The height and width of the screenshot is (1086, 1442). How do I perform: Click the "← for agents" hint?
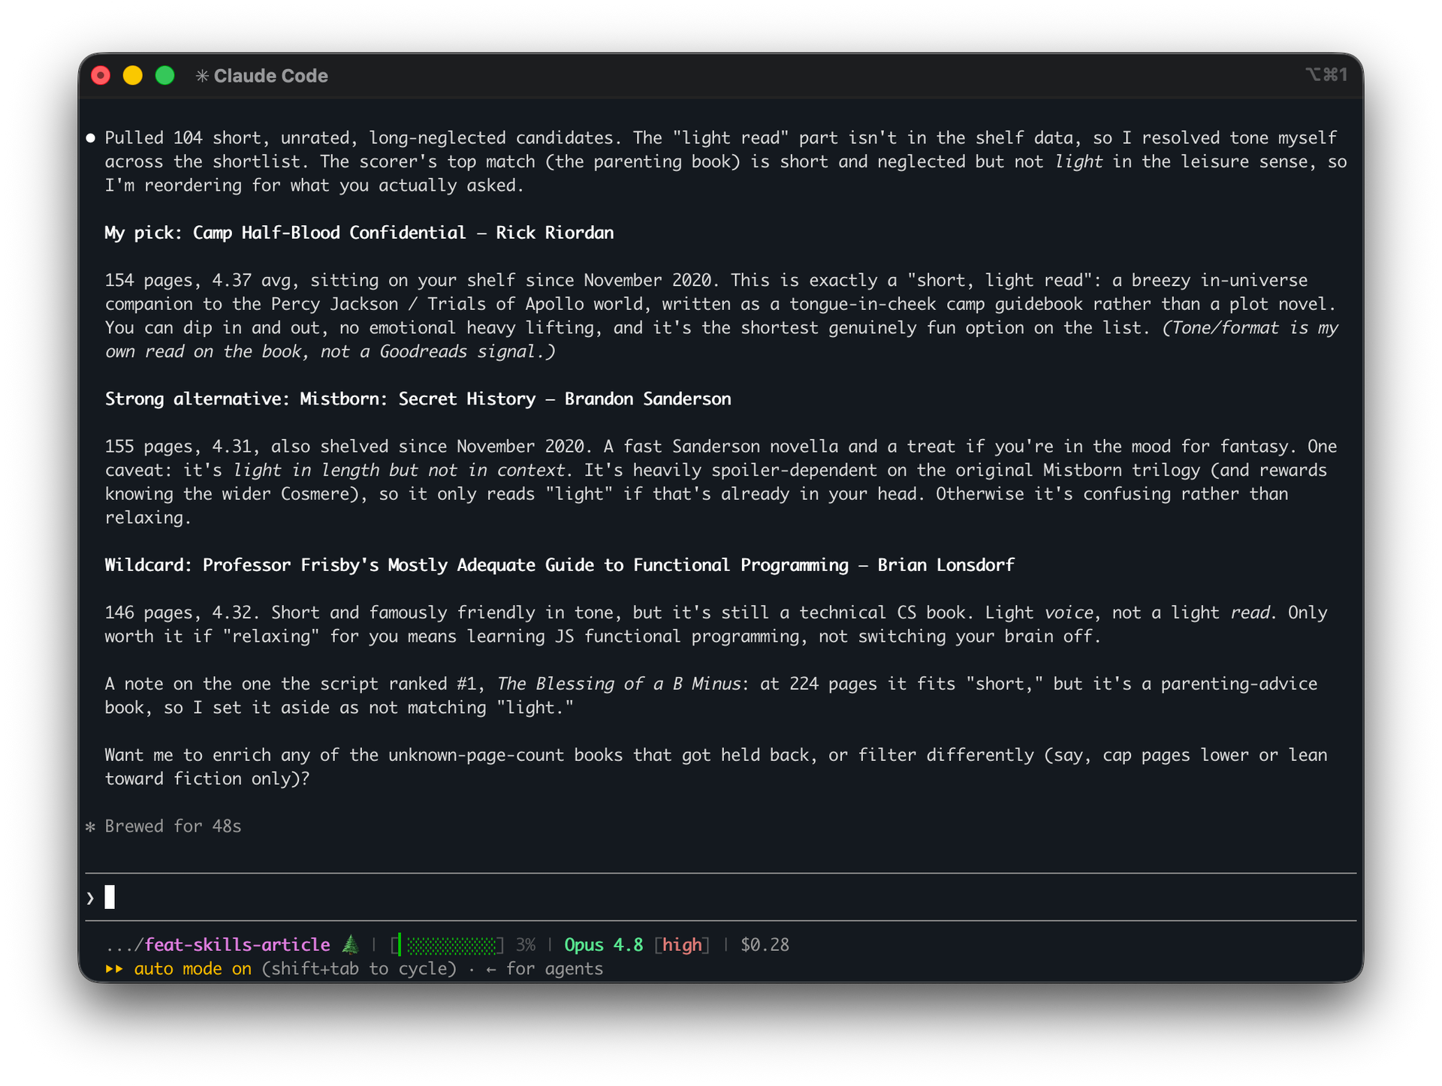coord(545,969)
